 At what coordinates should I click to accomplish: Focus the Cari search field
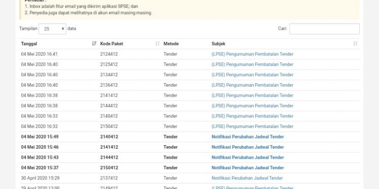[x=324, y=29]
